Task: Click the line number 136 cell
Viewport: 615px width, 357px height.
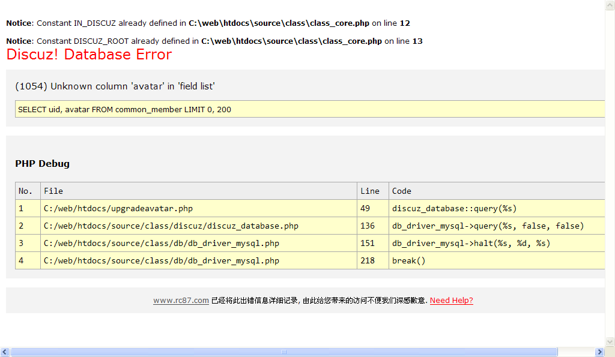Action: 372,226
